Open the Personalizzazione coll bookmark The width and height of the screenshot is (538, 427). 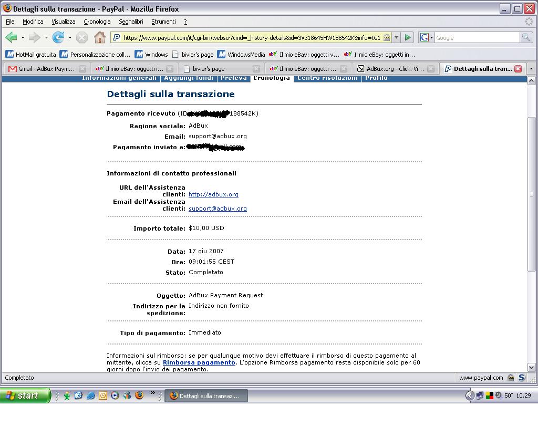pyautogui.click(x=96, y=55)
